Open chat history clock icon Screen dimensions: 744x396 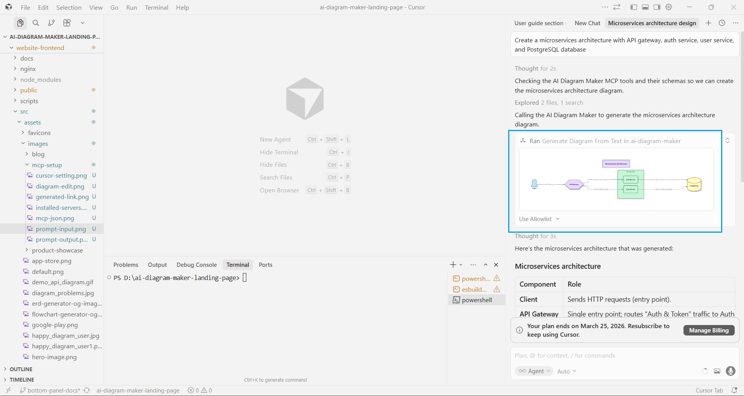pyautogui.click(x=722, y=23)
